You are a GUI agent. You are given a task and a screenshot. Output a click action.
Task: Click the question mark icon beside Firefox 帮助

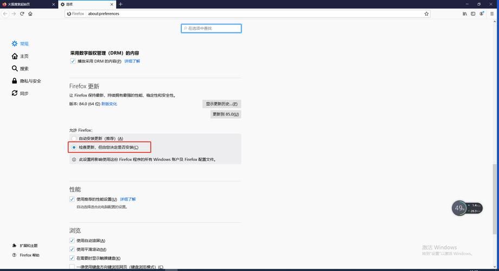click(x=14, y=255)
